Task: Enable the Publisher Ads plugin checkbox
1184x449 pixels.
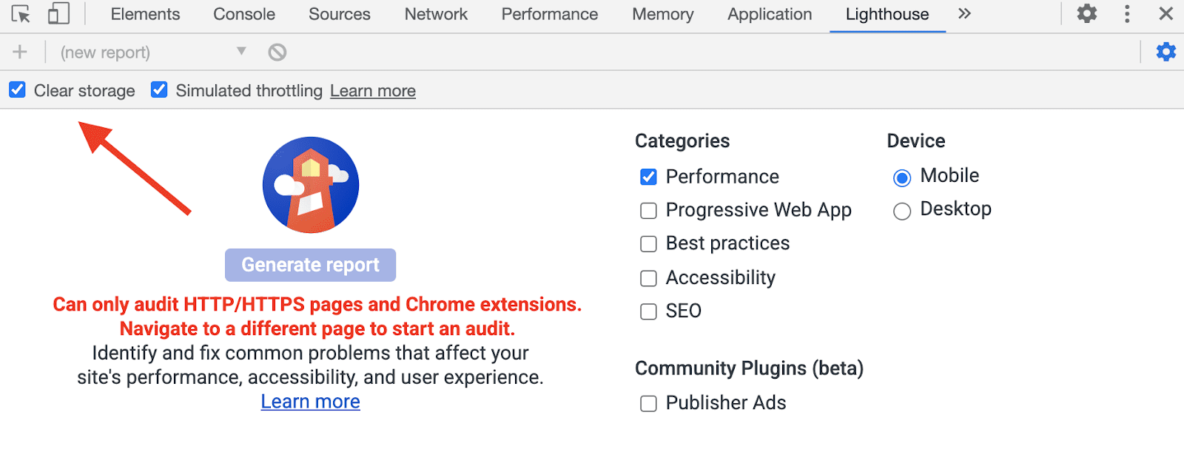Action: pos(649,404)
